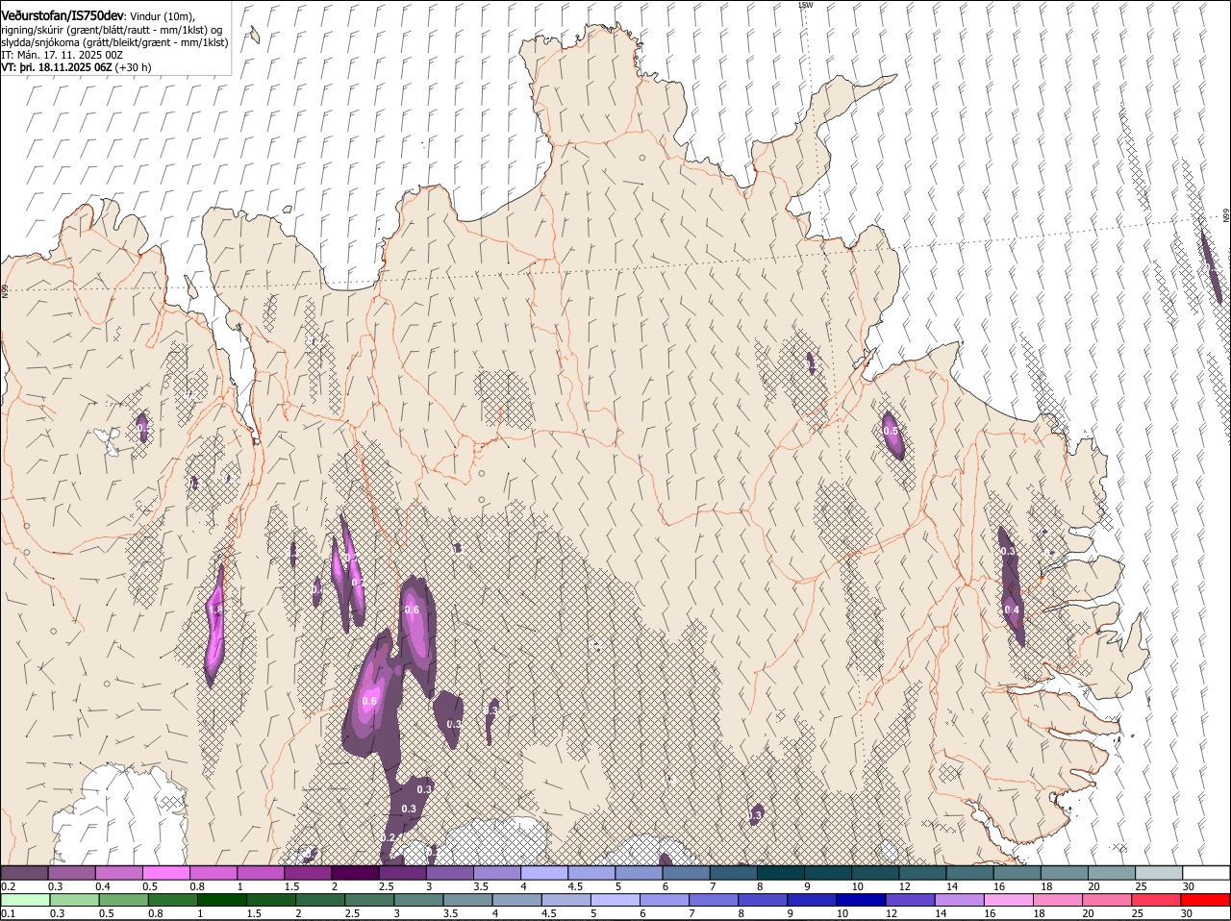
Task: Pick the 4 grey-blue swatch in lower legend
Action: 516,900
